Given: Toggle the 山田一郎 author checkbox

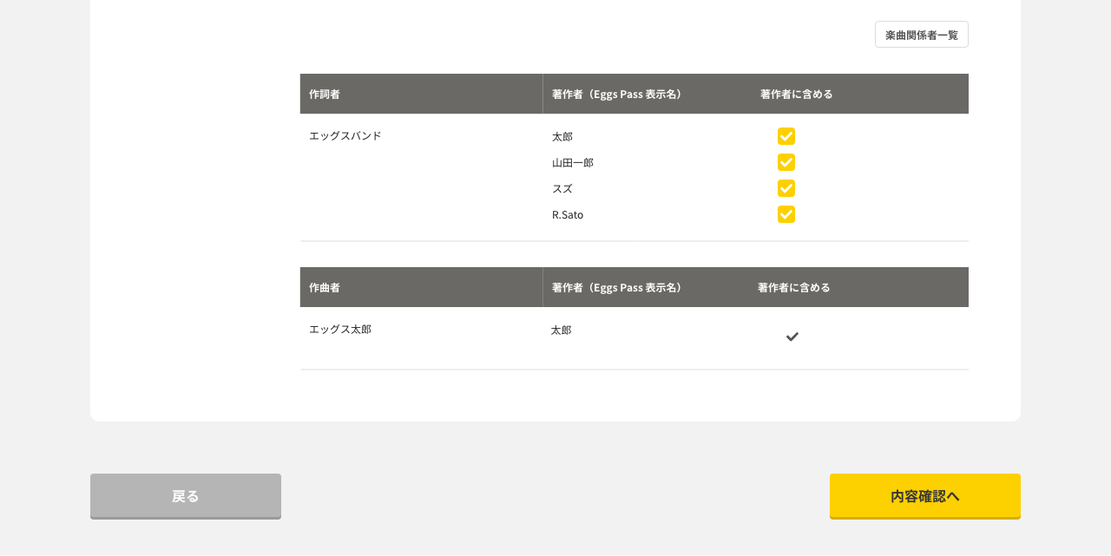Looking at the screenshot, I should pos(786,162).
